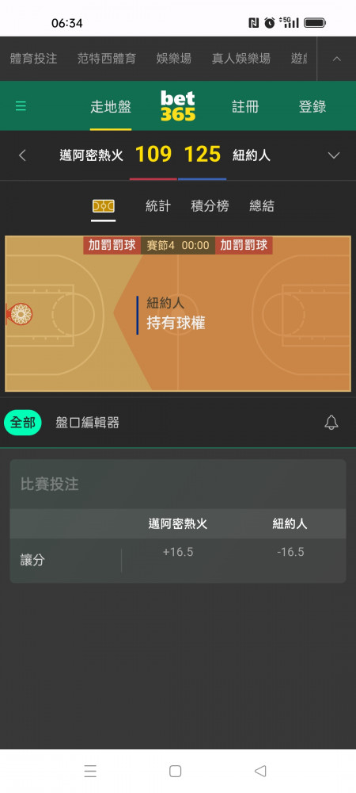Select 邁阿密熱火 +16.5 handicap odds
Screen dimensions: 356x793
tap(178, 552)
